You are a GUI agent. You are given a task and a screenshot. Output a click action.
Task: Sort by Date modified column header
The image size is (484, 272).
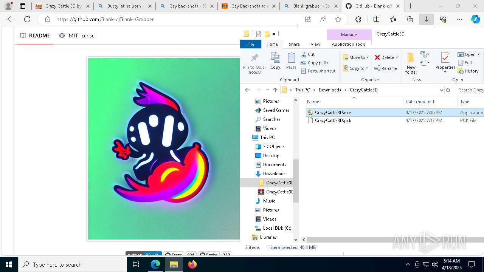430,102
